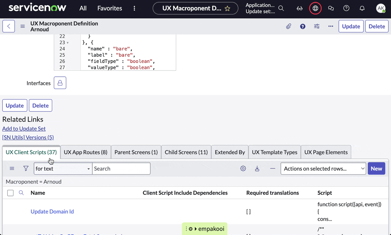The width and height of the screenshot is (391, 235).
Task: Open the form context hamburger menu
Action: click(22, 26)
